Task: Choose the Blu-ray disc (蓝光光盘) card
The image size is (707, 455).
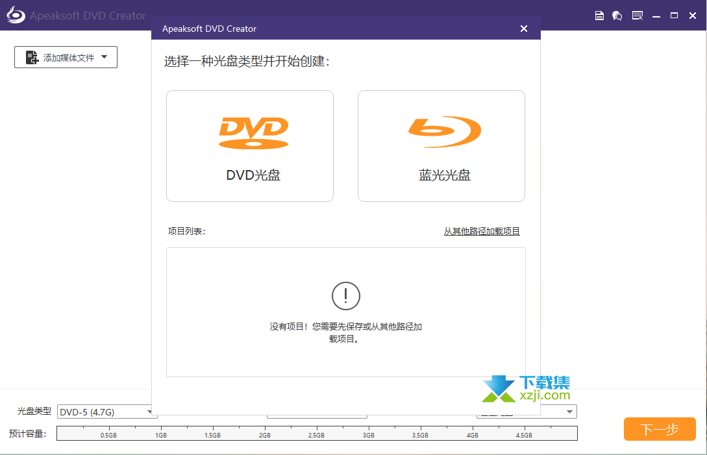Action: (x=441, y=146)
